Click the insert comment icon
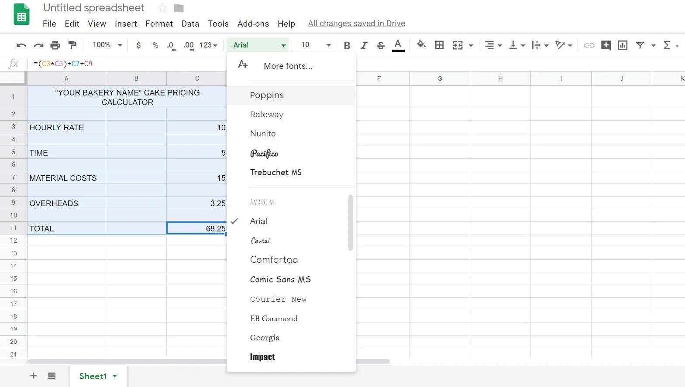This screenshot has height=387, width=685. [x=606, y=45]
